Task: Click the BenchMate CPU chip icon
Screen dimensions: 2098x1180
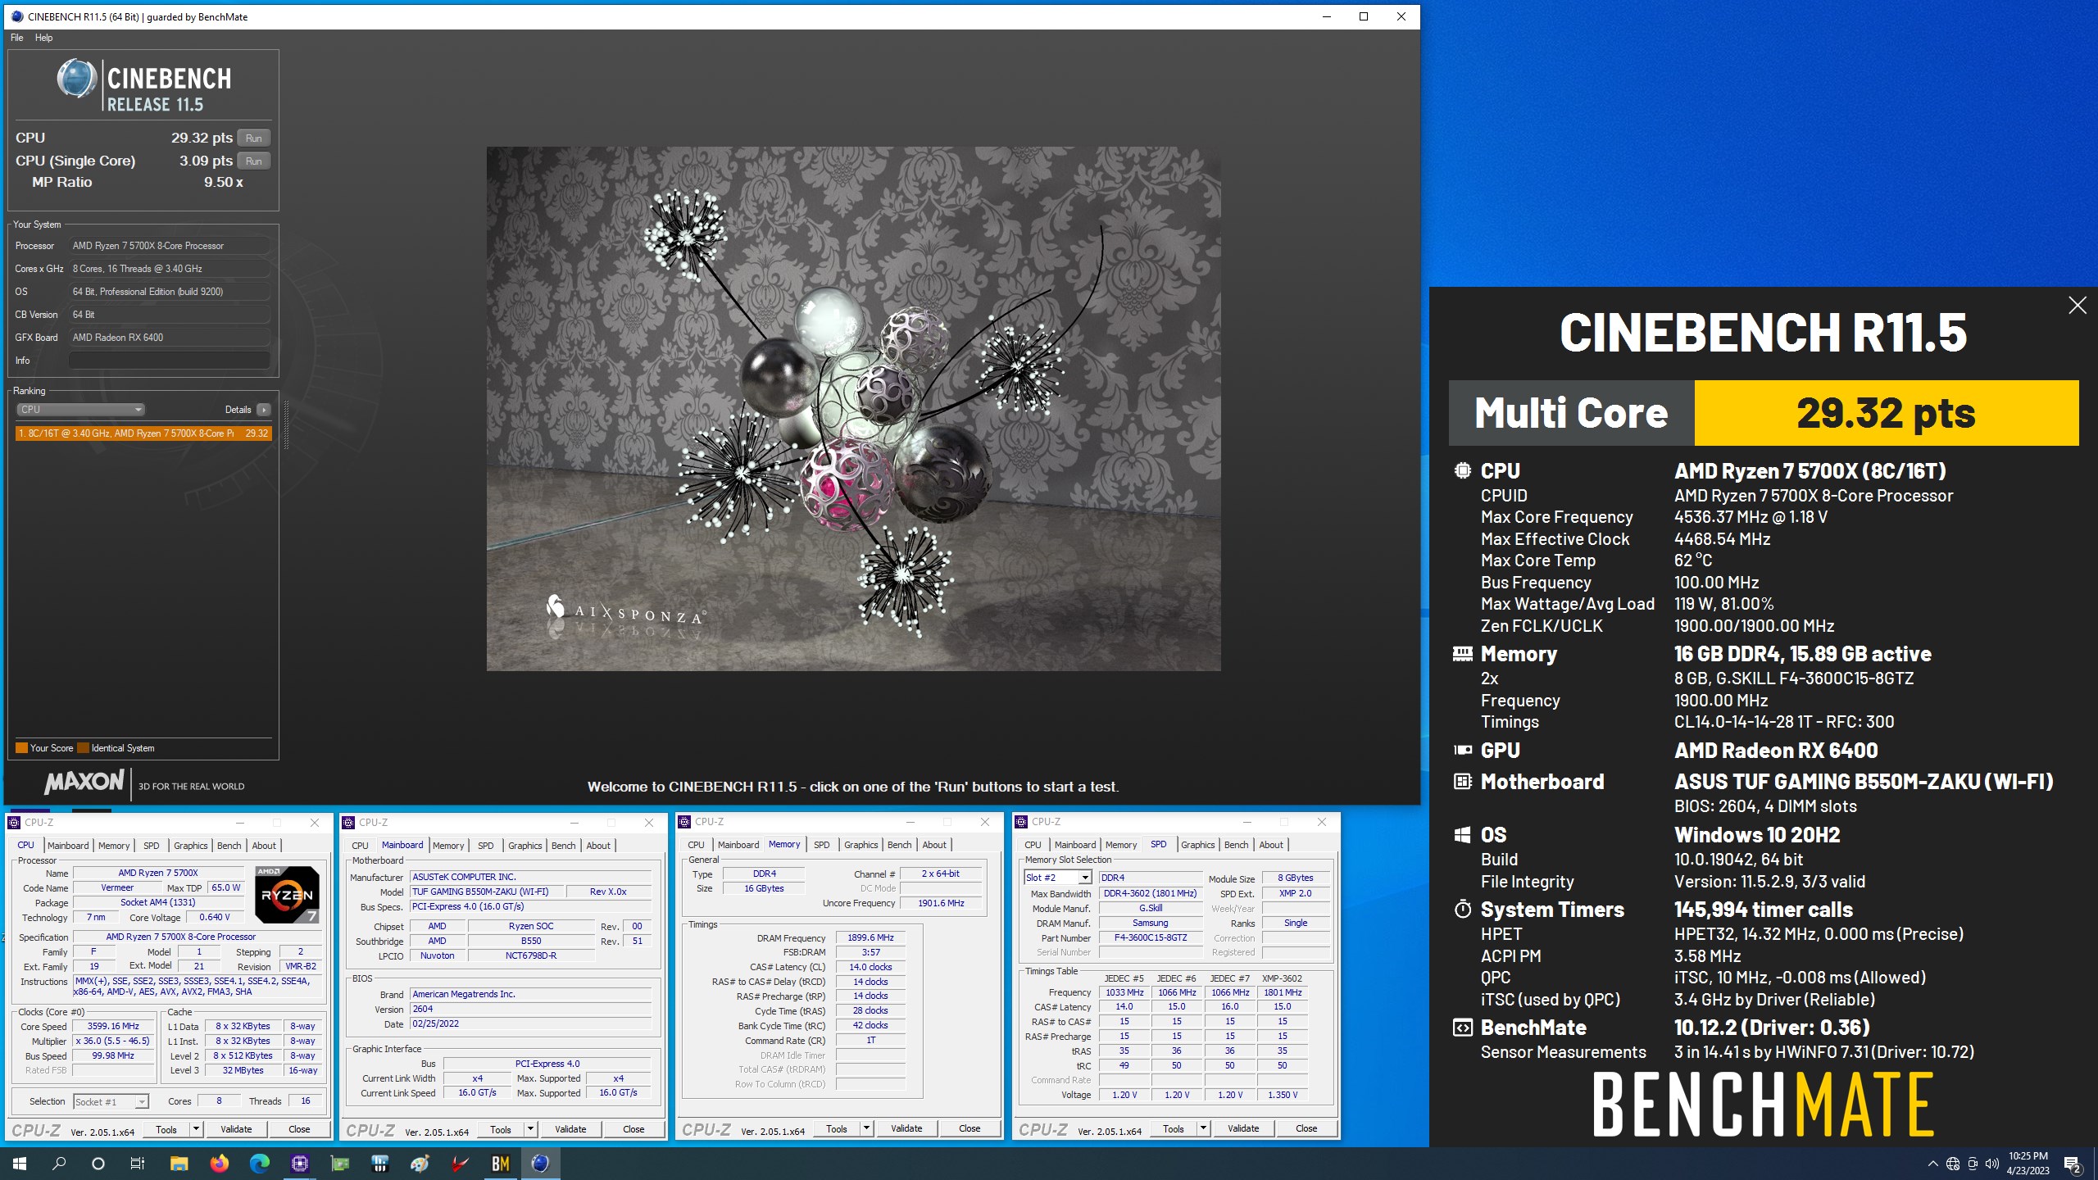Action: click(1462, 471)
